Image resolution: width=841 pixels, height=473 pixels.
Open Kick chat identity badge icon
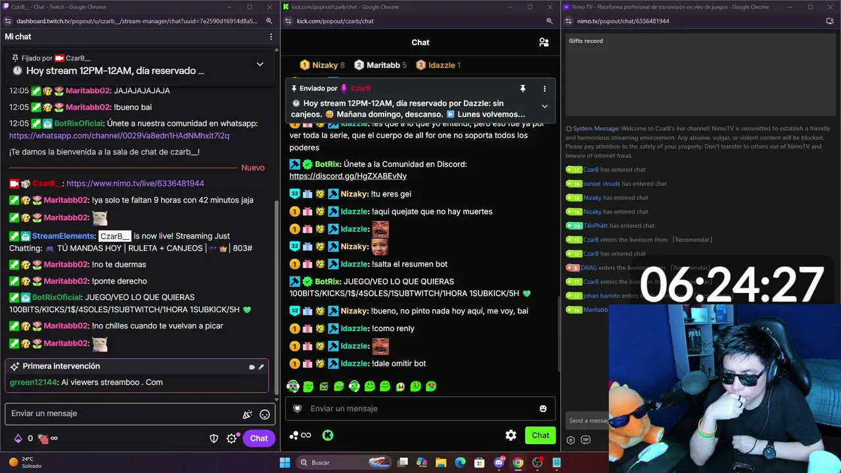pos(297,409)
